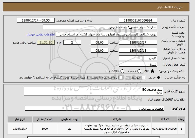Click the delivery province field فارس

point(138,58)
